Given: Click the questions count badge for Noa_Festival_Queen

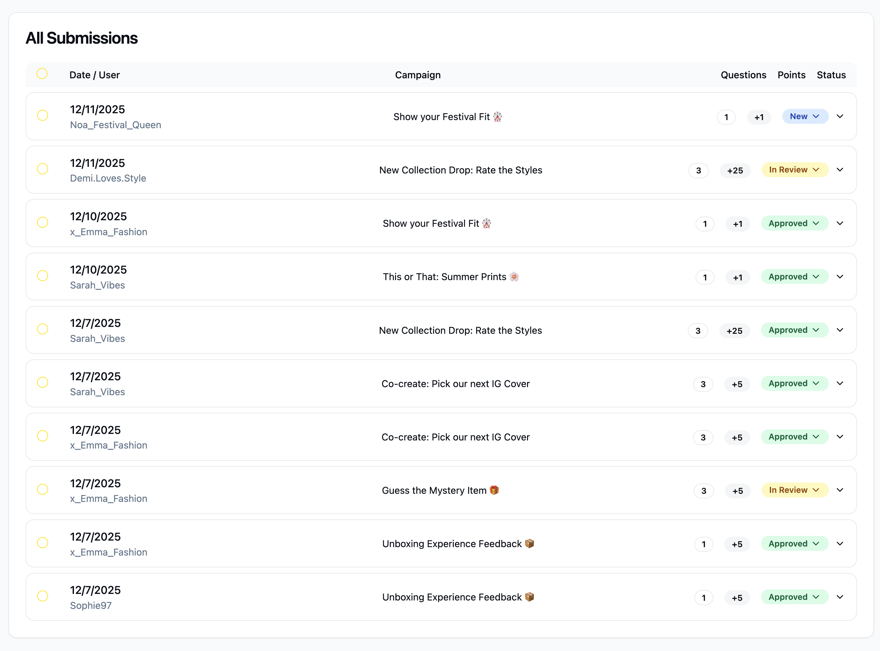Looking at the screenshot, I should (726, 117).
